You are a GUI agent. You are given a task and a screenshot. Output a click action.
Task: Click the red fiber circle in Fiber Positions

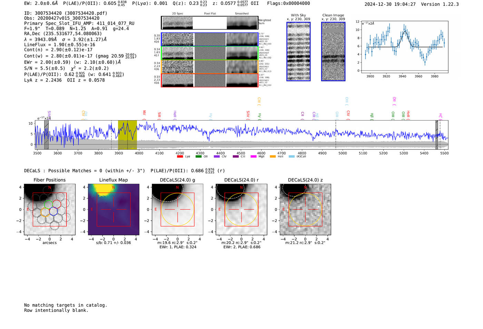(57, 204)
